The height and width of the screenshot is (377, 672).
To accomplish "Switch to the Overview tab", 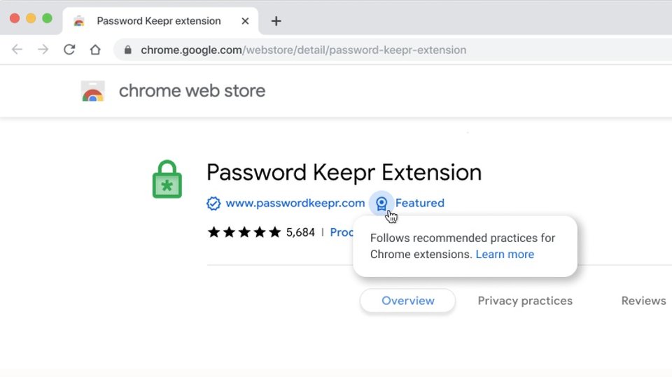I will point(407,301).
